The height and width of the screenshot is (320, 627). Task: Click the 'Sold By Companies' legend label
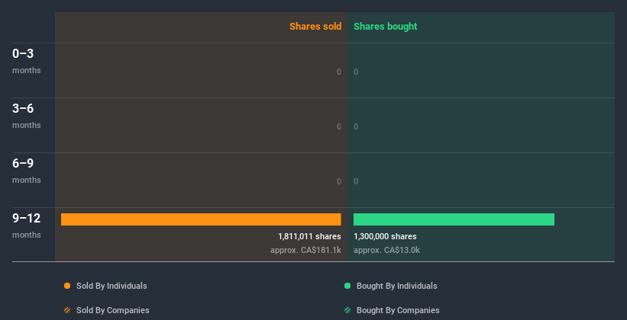click(113, 310)
